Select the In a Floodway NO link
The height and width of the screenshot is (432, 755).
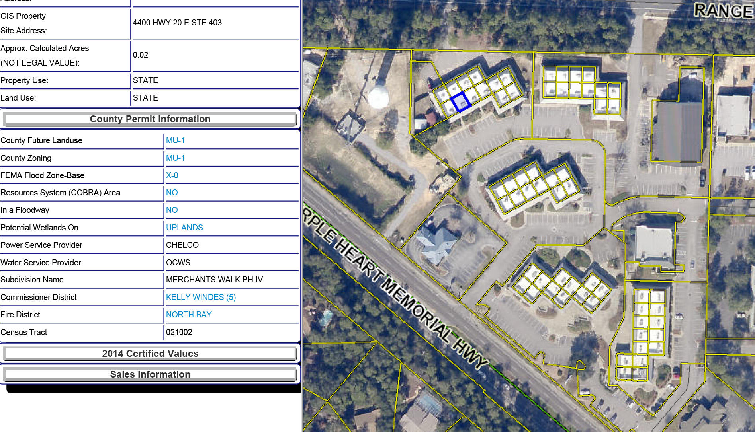click(x=172, y=210)
